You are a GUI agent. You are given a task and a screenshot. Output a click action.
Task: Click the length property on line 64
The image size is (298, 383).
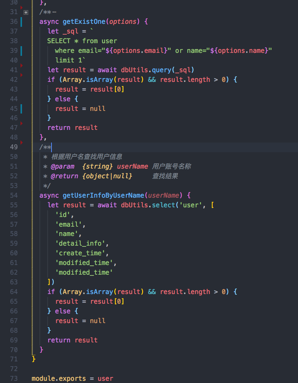click(x=198, y=292)
